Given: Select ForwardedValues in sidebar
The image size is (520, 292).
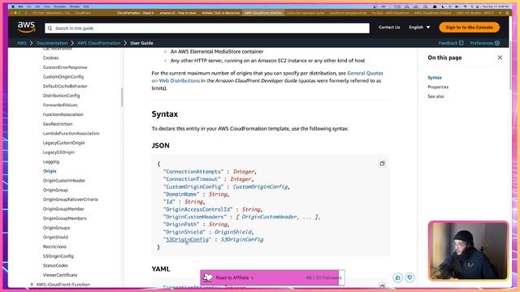Looking at the screenshot, I should tap(60, 105).
